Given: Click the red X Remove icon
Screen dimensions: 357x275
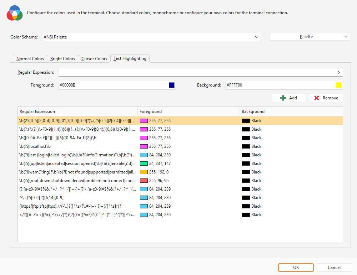Looking at the screenshot, I should tap(317, 98).
